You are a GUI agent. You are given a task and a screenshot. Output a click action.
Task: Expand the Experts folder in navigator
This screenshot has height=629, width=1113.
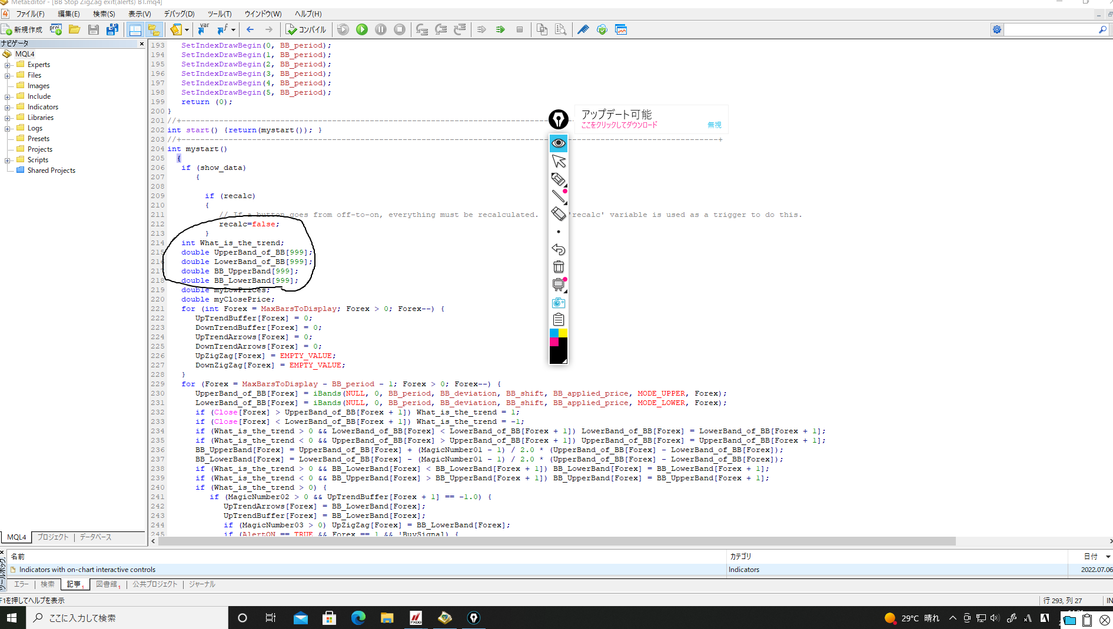click(x=8, y=65)
